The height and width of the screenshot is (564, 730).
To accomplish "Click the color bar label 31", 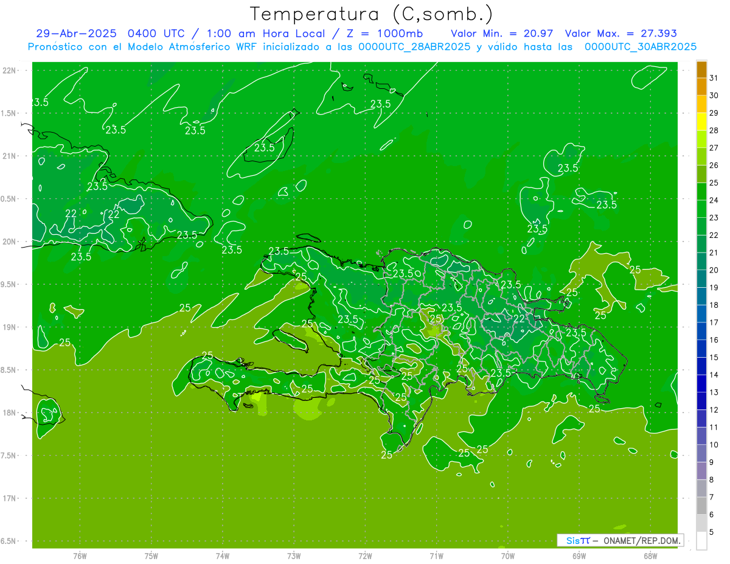I will [x=714, y=78].
